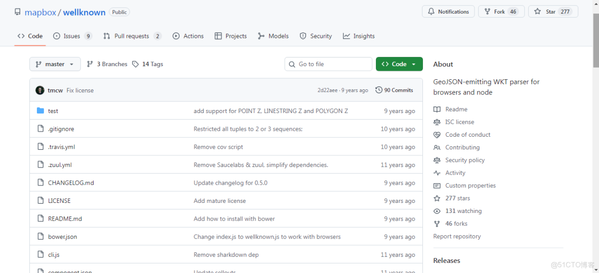Viewport: 599px width, 273px height.
Task: Click the file icon next to cli.js
Action: point(40,254)
